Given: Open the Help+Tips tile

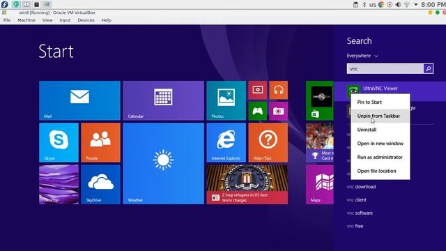Looking at the screenshot, I should [268, 142].
